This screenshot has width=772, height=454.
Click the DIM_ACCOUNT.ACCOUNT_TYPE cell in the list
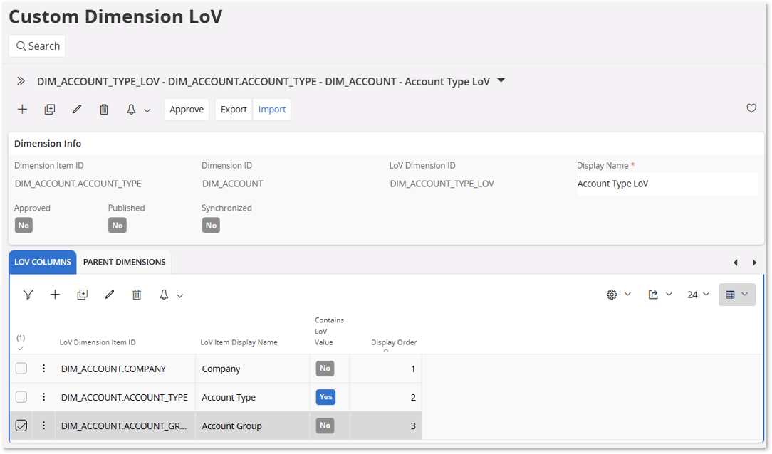click(x=126, y=398)
